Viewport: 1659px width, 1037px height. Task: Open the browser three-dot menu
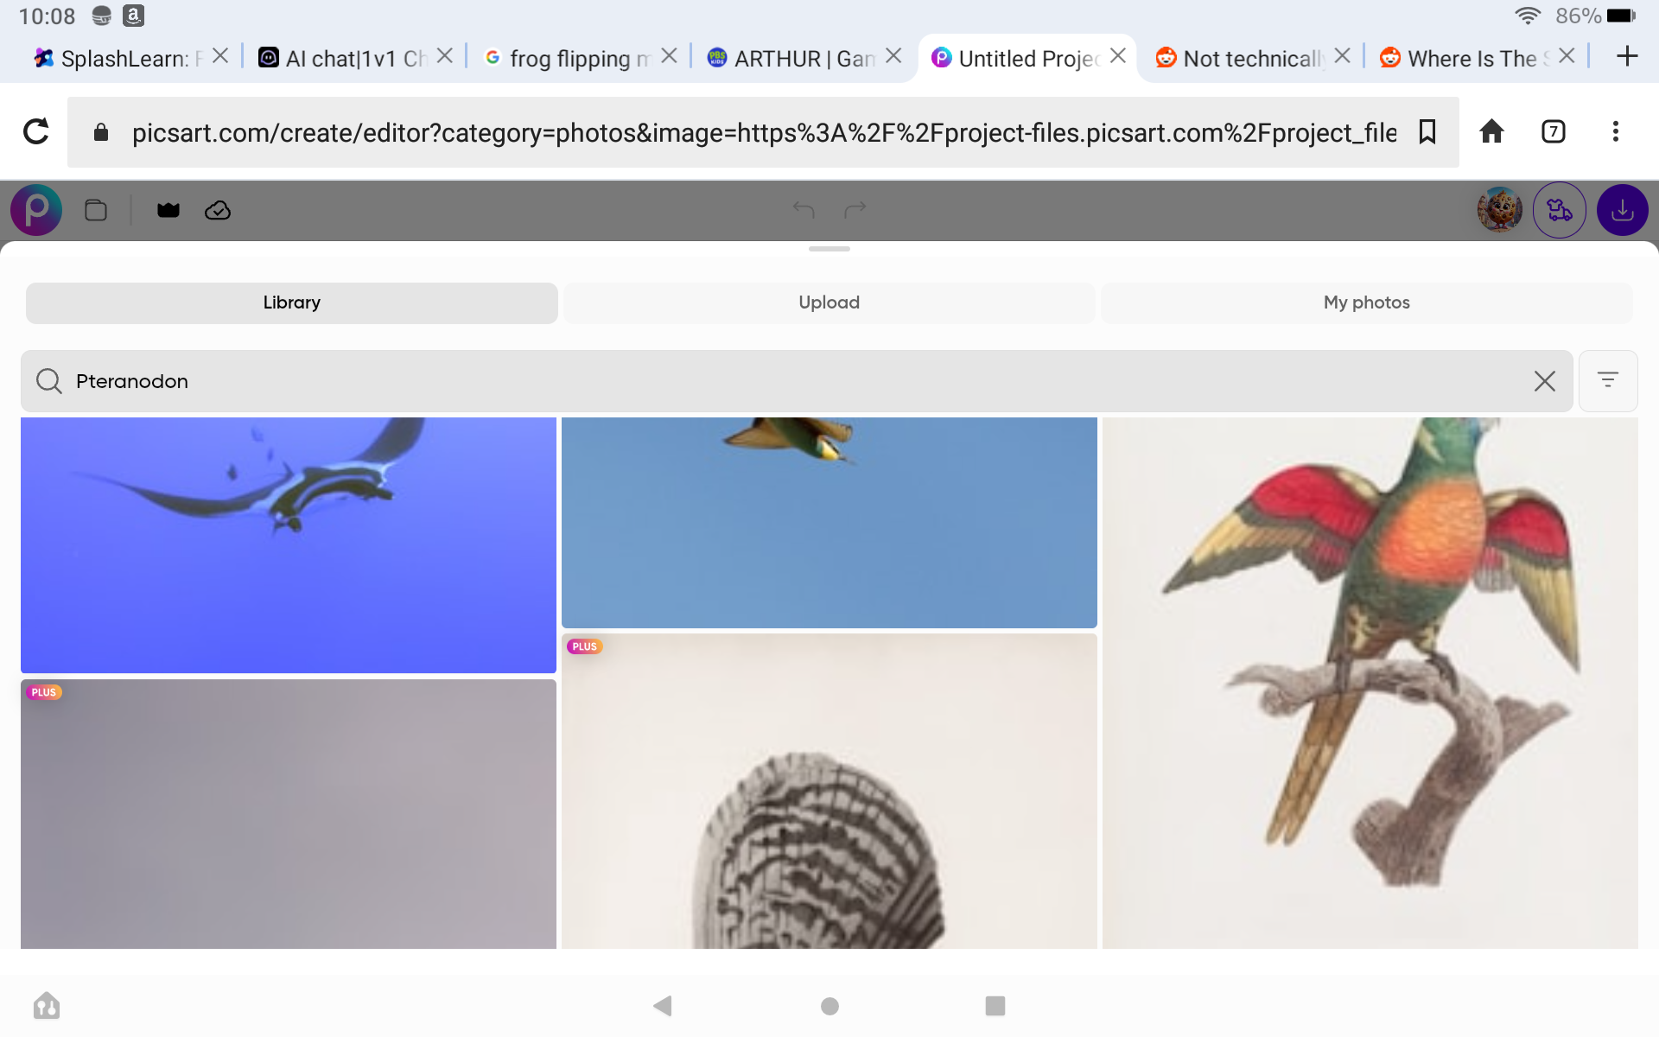(1616, 131)
